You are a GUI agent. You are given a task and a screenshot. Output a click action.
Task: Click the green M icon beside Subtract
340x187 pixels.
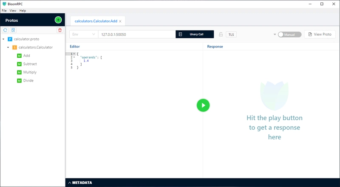(x=19, y=64)
